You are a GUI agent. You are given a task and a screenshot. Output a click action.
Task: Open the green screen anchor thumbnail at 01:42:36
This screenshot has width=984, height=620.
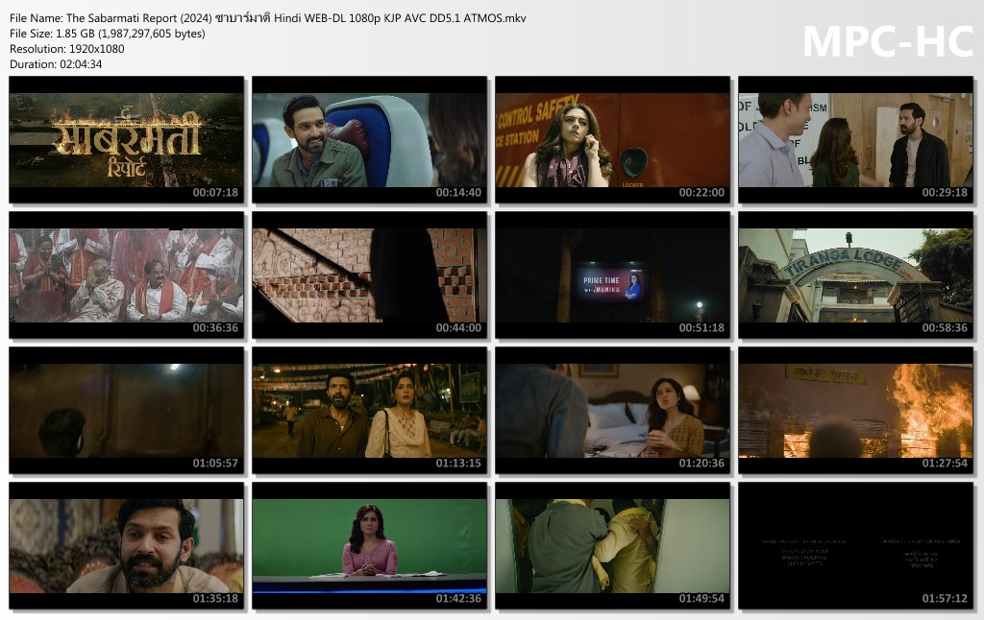pyautogui.click(x=370, y=545)
